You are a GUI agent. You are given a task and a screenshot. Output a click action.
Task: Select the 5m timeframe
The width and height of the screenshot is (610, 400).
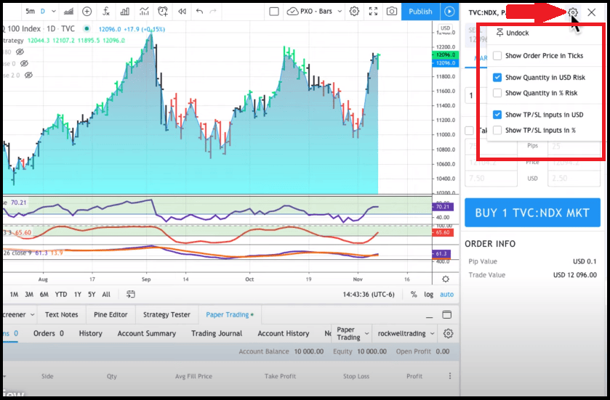tap(31, 12)
